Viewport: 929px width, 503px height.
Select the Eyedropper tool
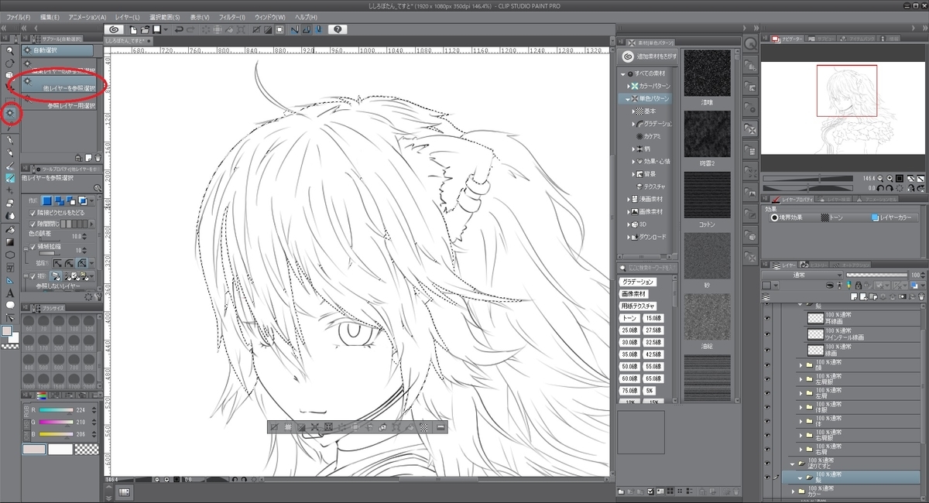[x=10, y=126]
